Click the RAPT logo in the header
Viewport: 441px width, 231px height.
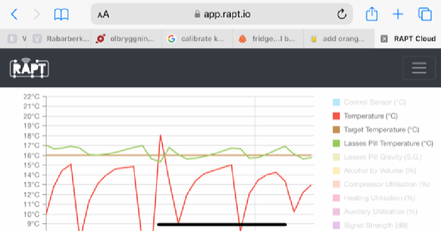click(x=29, y=68)
